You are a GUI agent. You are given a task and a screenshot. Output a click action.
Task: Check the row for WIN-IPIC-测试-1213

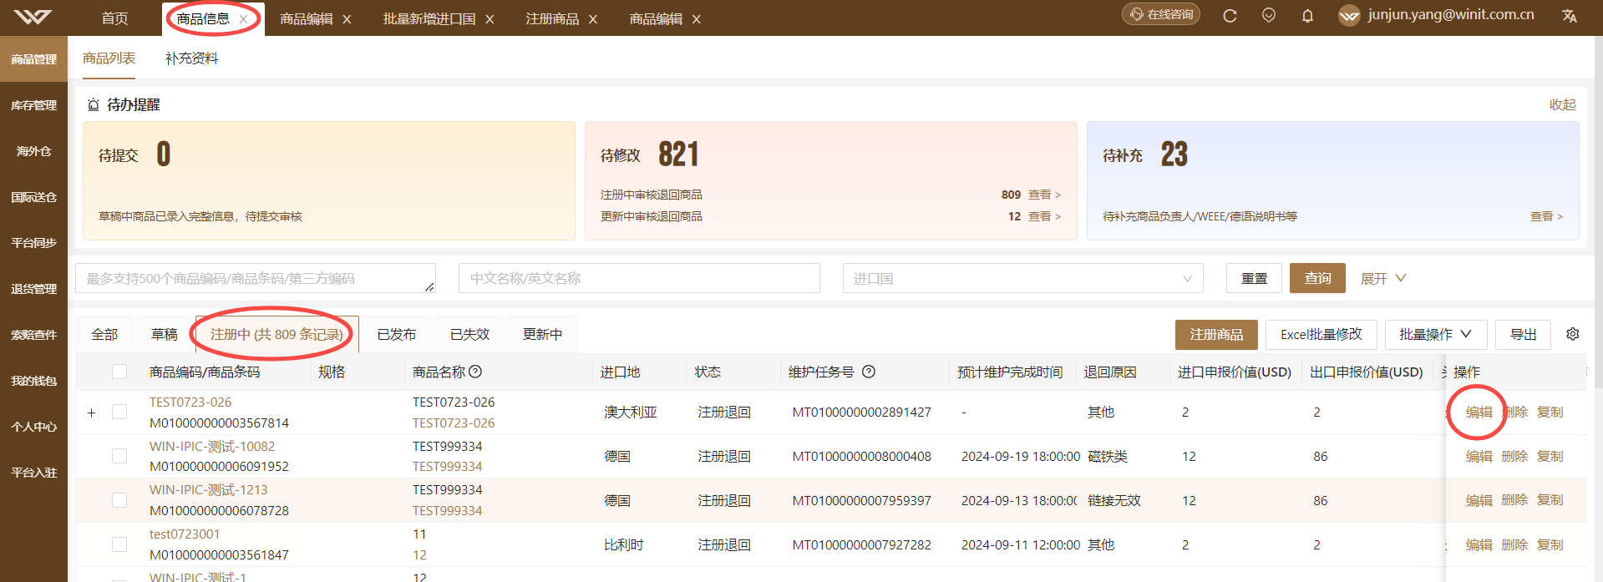(x=119, y=500)
